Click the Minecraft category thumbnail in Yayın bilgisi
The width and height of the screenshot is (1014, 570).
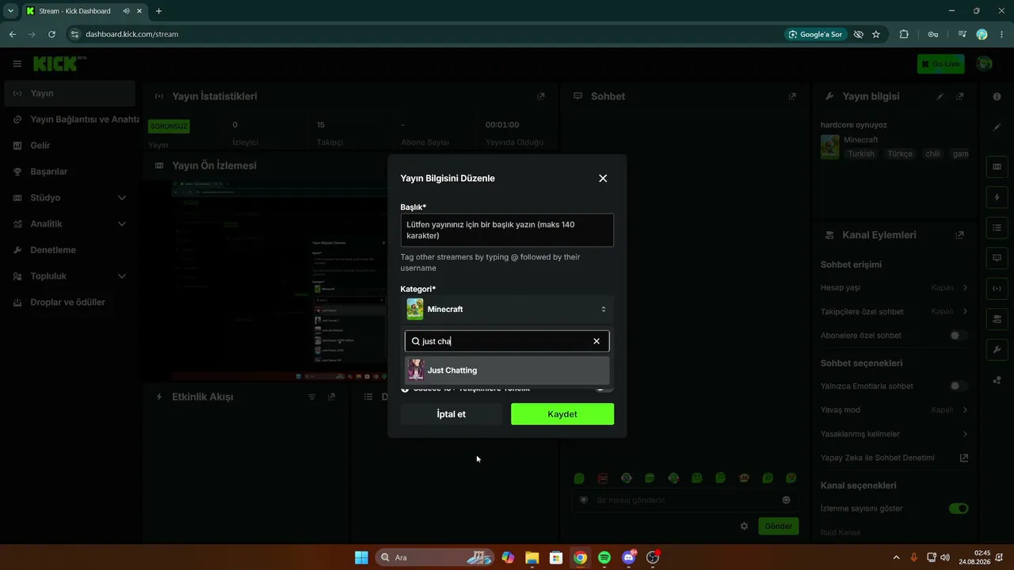click(829, 146)
